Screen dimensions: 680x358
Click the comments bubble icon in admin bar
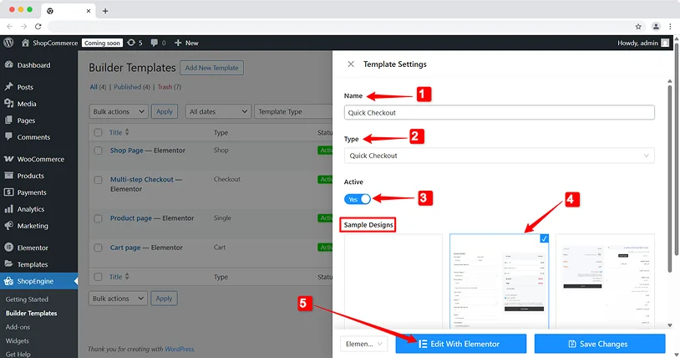155,43
